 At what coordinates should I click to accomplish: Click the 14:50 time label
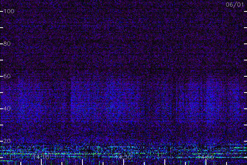206,157
